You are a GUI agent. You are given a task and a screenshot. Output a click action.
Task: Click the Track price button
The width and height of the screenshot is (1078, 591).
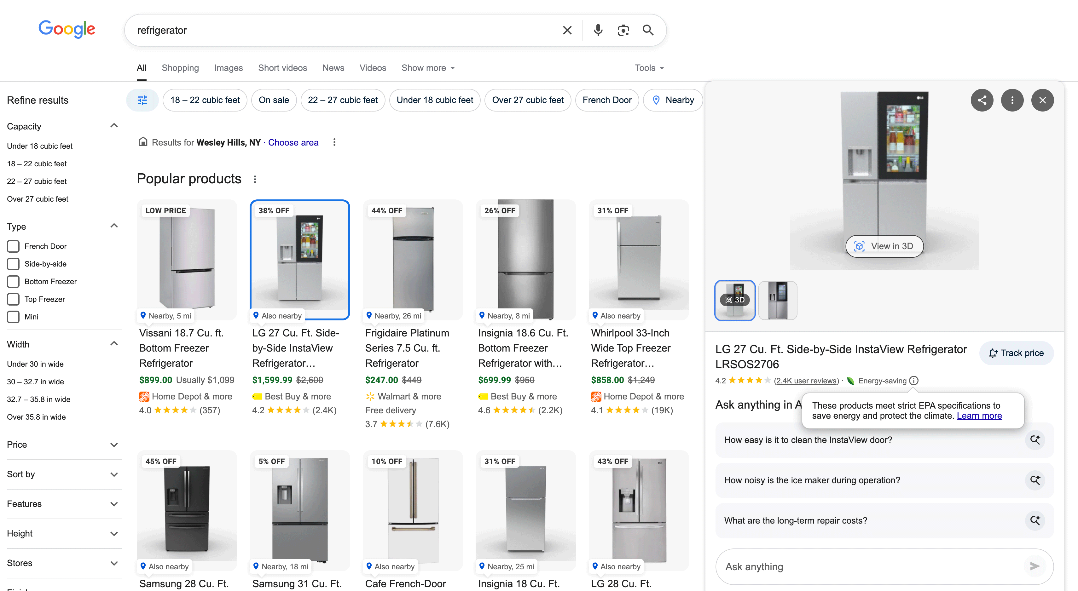coord(1017,353)
